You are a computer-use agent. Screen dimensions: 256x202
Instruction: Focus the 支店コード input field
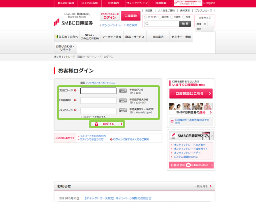click(98, 91)
